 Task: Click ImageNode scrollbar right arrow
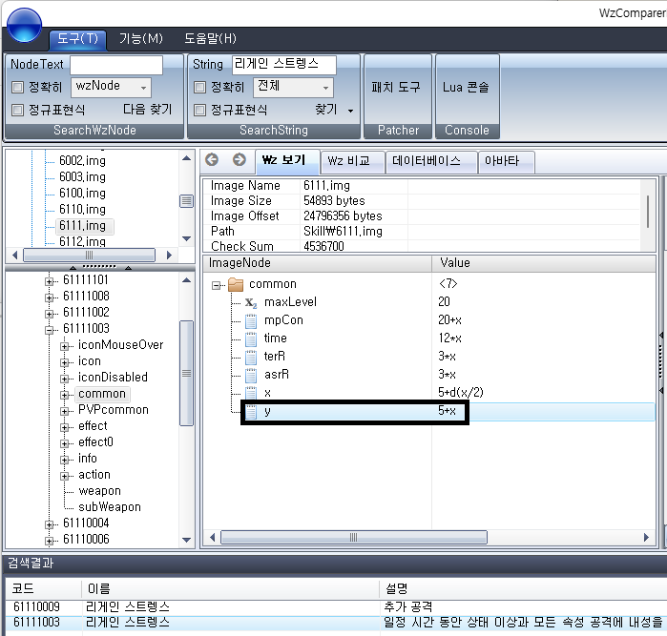coord(646,538)
